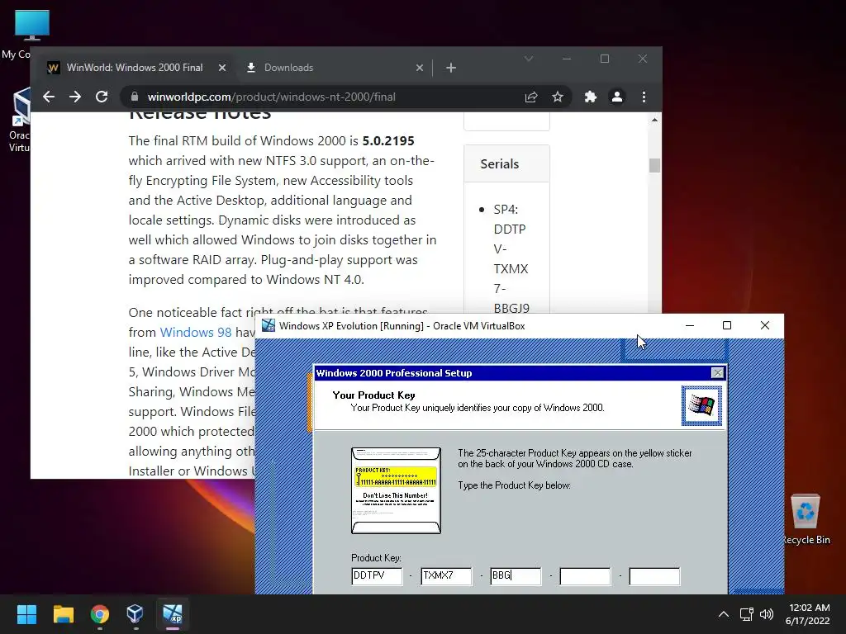Image resolution: width=846 pixels, height=634 pixels.
Task: Click the first Product Key field DDTPV
Action: pos(377,575)
